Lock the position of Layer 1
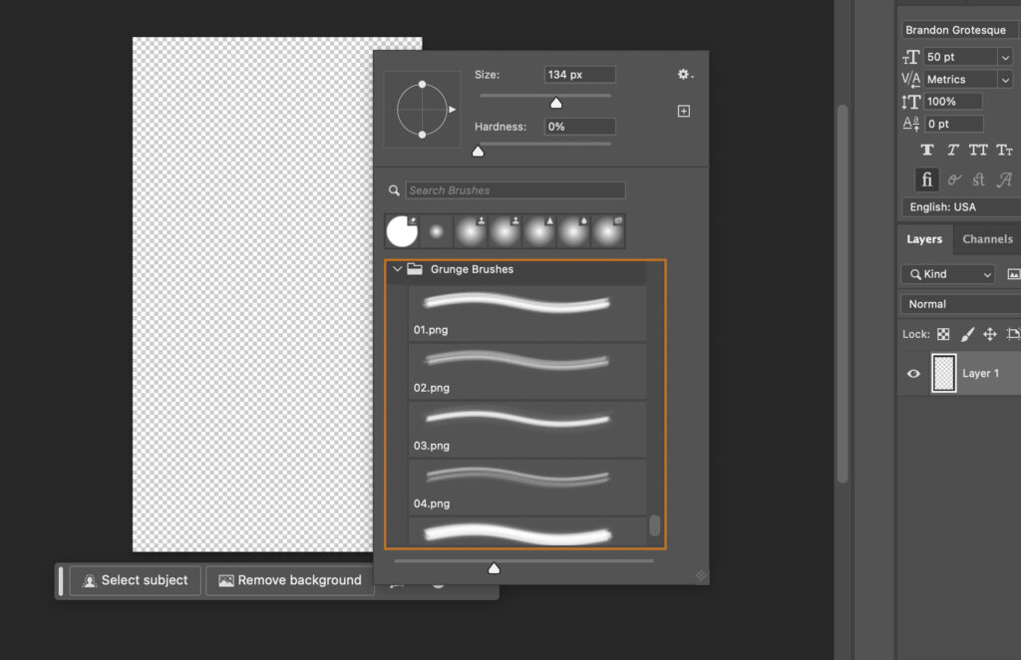The width and height of the screenshot is (1021, 660). 988,334
